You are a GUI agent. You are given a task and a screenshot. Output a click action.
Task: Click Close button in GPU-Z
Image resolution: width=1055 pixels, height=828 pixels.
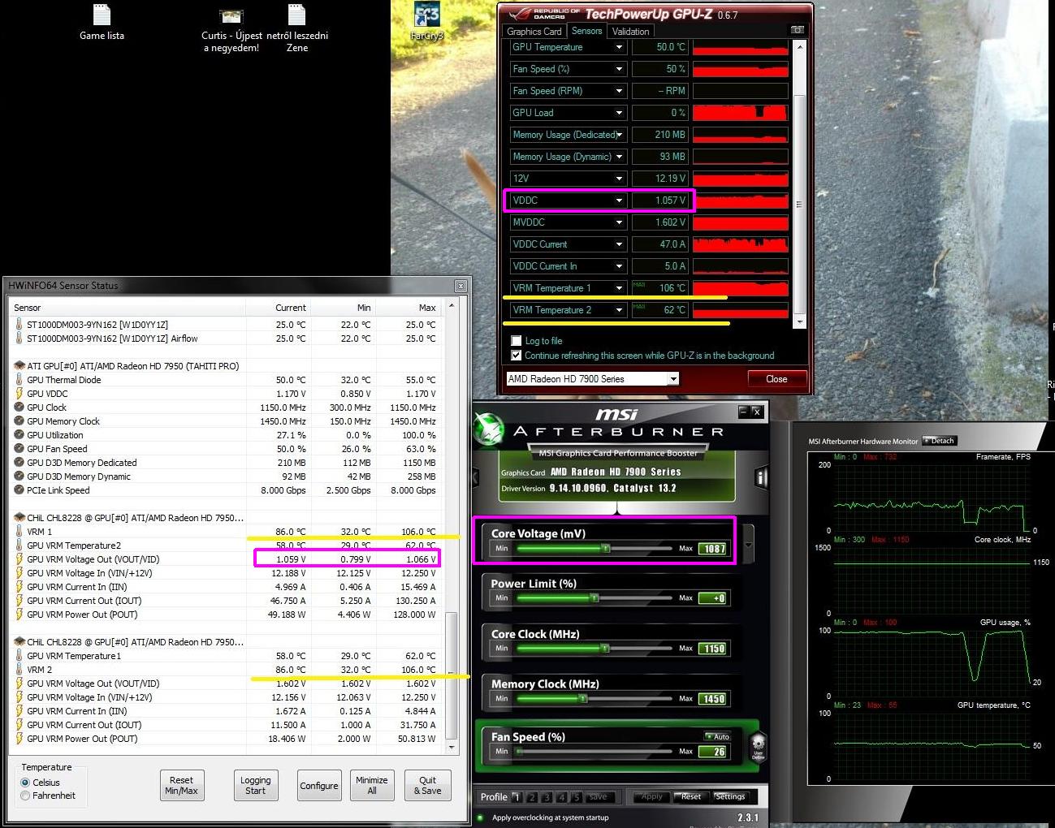(x=776, y=379)
